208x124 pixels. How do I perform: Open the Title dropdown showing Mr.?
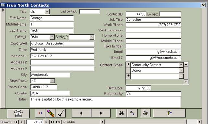[x=47, y=12]
